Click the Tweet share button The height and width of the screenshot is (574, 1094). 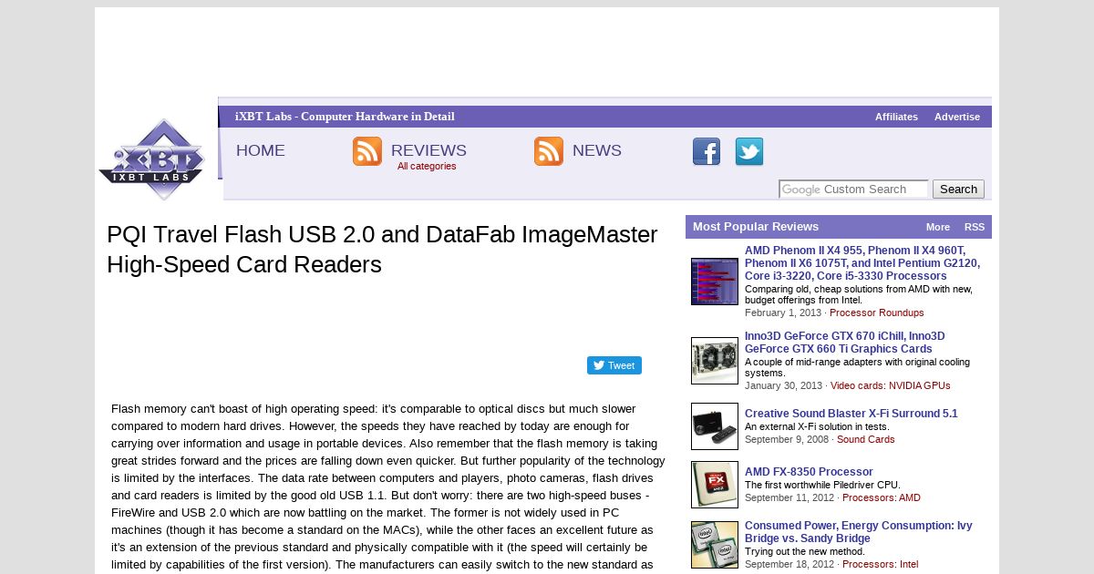(614, 365)
